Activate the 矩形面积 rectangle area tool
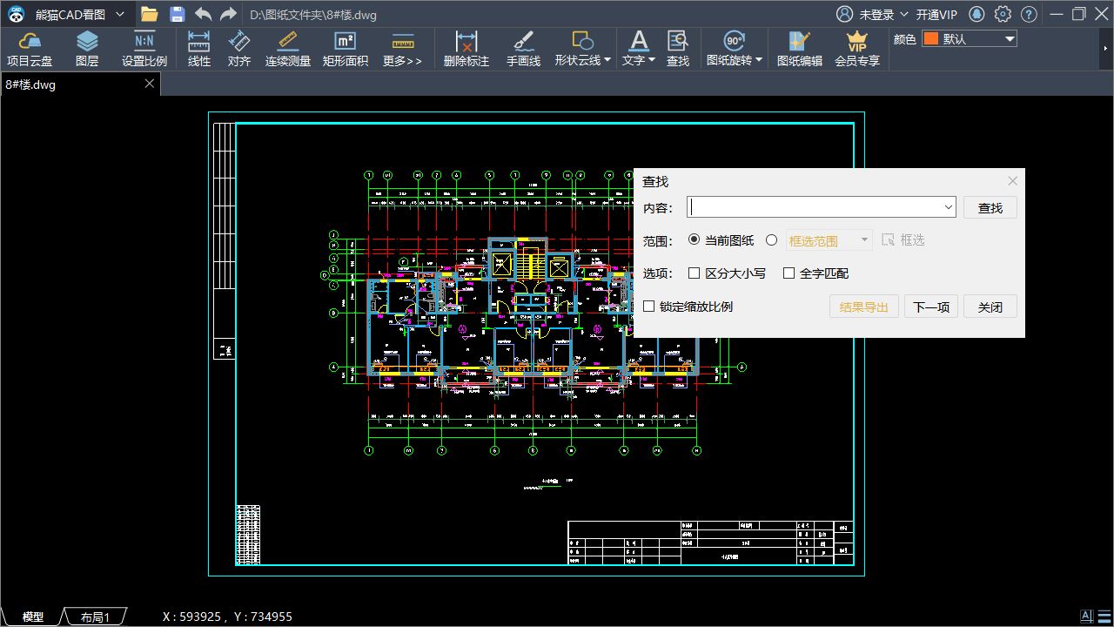 coord(346,48)
